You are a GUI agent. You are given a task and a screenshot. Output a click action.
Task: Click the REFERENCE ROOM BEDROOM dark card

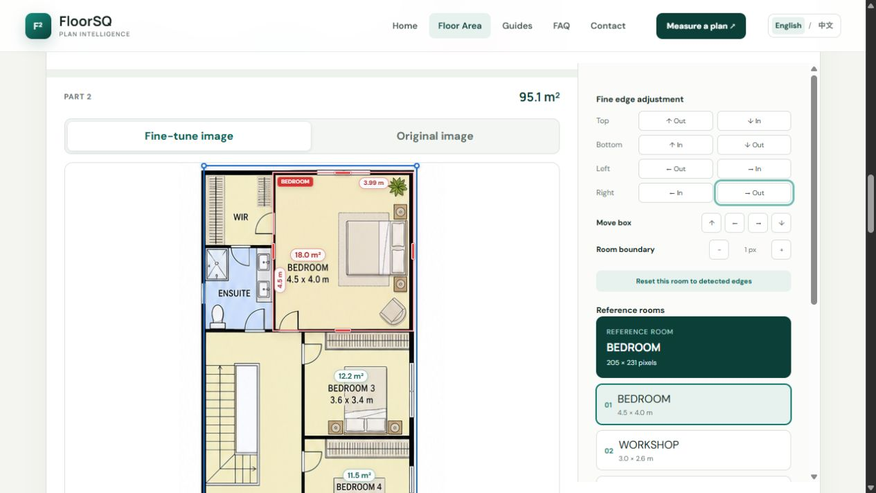(693, 347)
